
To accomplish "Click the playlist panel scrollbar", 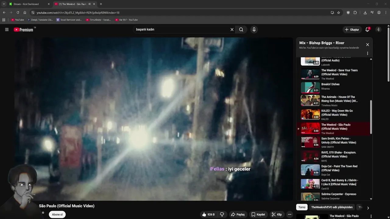I will click(x=371, y=117).
